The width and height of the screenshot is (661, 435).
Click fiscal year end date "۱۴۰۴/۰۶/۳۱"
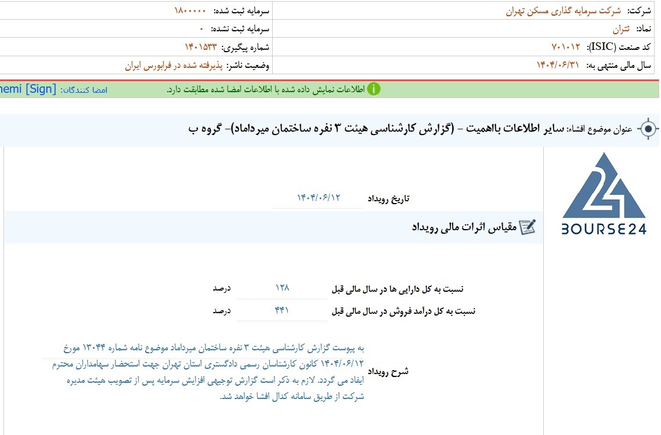(x=557, y=65)
